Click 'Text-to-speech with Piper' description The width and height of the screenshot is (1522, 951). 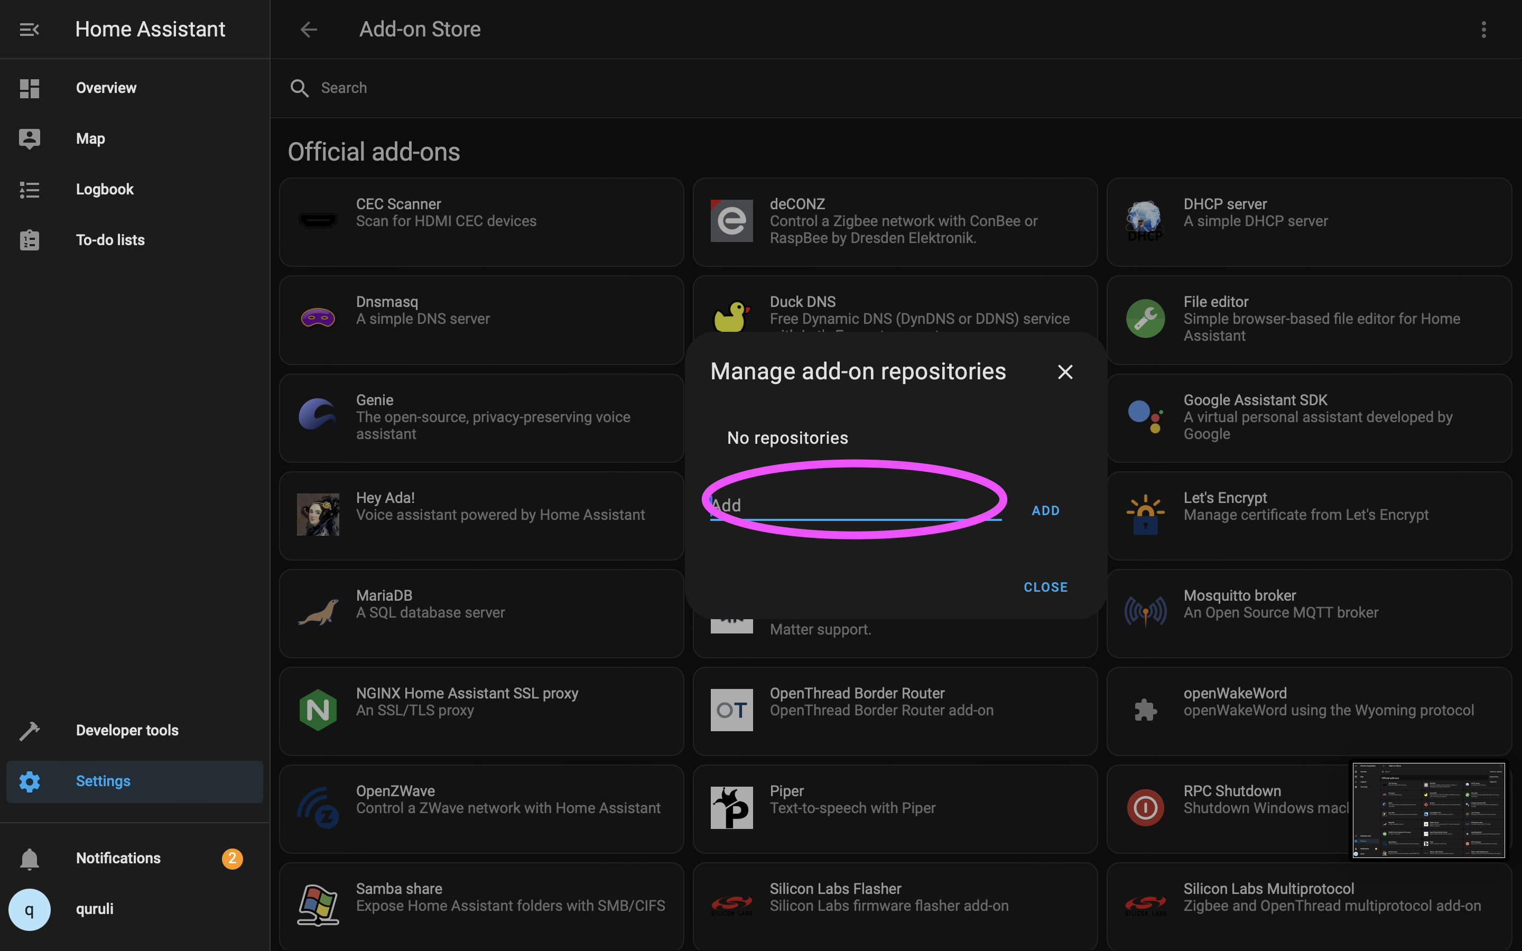[852, 808]
